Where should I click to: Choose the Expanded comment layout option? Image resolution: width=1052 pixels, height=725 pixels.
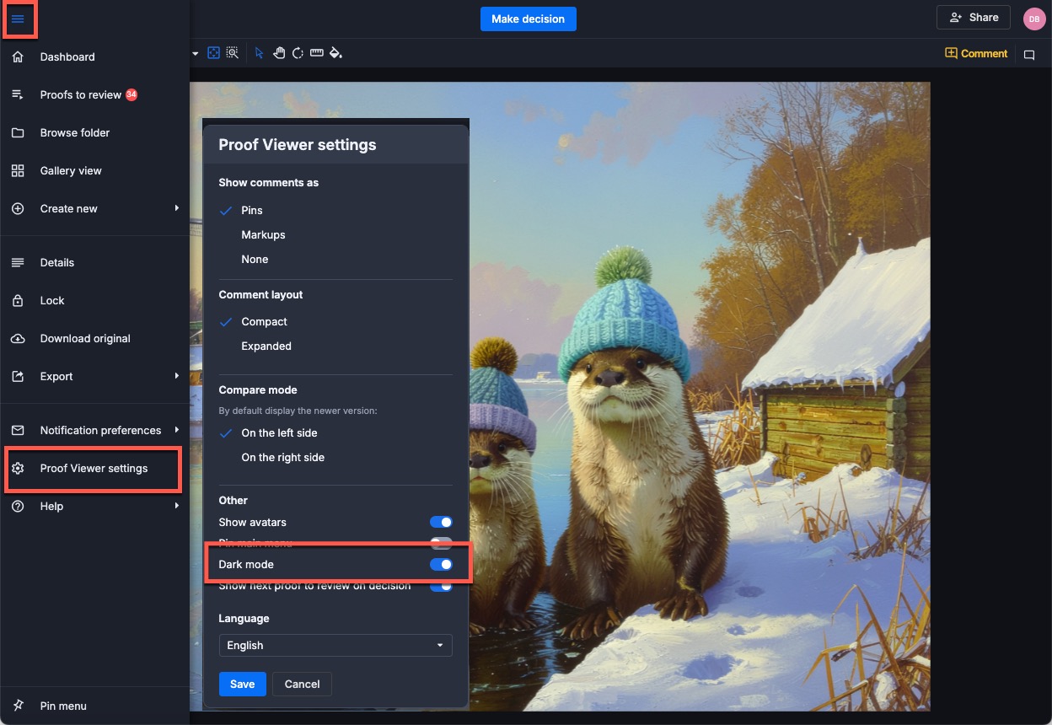266,346
